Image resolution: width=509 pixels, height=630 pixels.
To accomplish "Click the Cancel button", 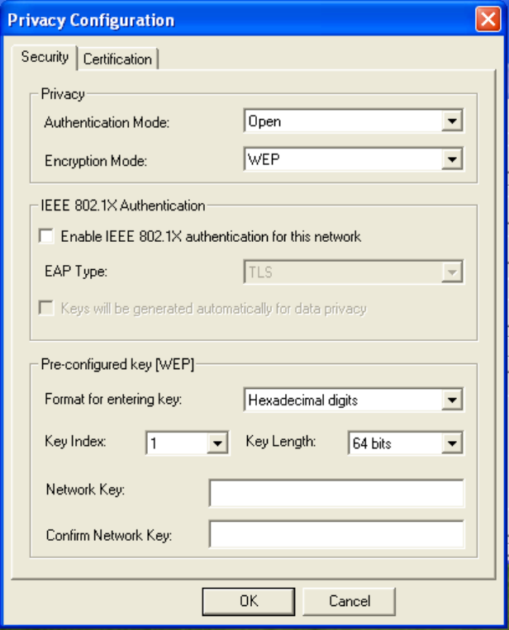I will pos(350,601).
